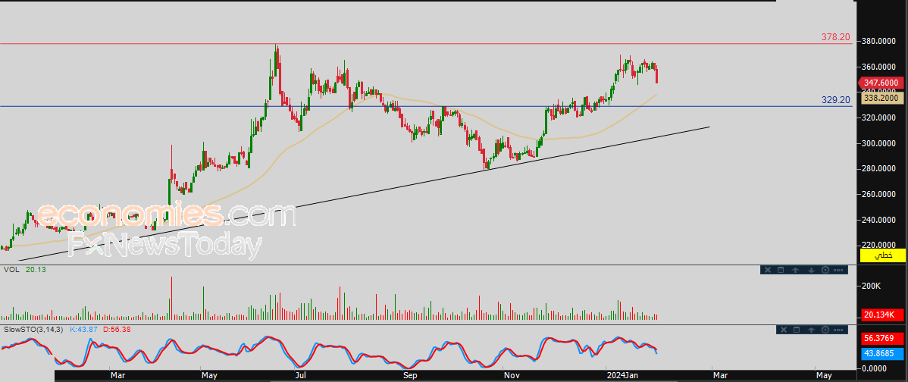Click the Nov date axis label
Image resolution: width=908 pixels, height=382 pixels.
512,375
